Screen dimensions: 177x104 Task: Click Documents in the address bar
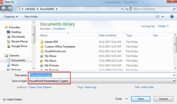pyautogui.click(x=47, y=9)
